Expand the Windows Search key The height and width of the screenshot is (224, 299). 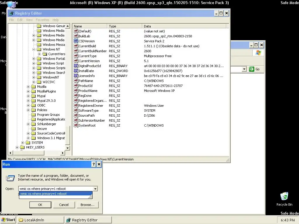click(x=34, y=73)
